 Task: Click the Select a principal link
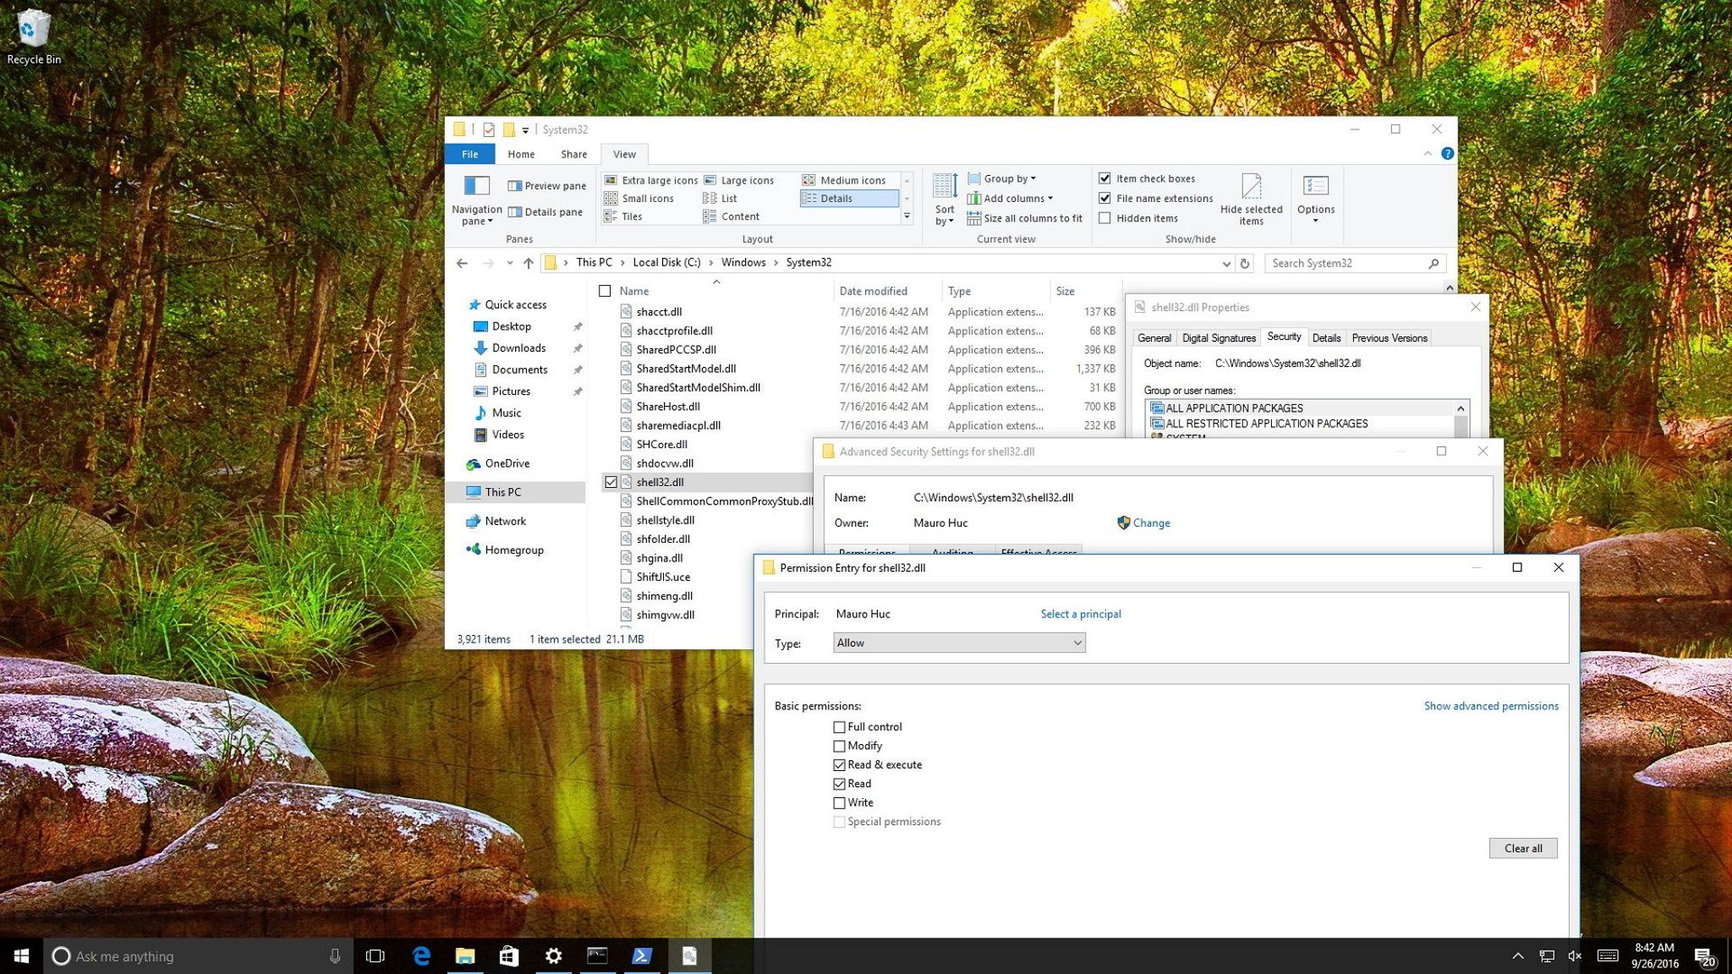1081,613
